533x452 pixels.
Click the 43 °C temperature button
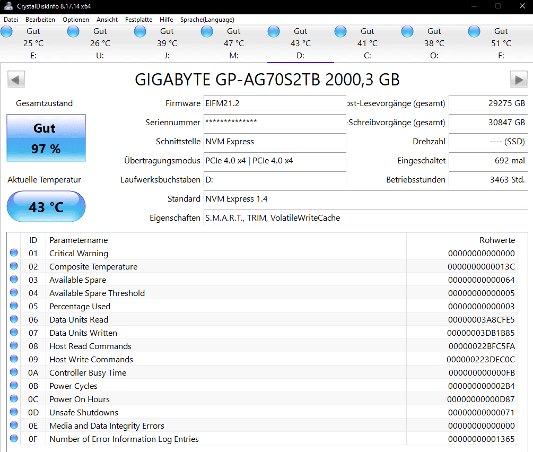click(x=46, y=206)
